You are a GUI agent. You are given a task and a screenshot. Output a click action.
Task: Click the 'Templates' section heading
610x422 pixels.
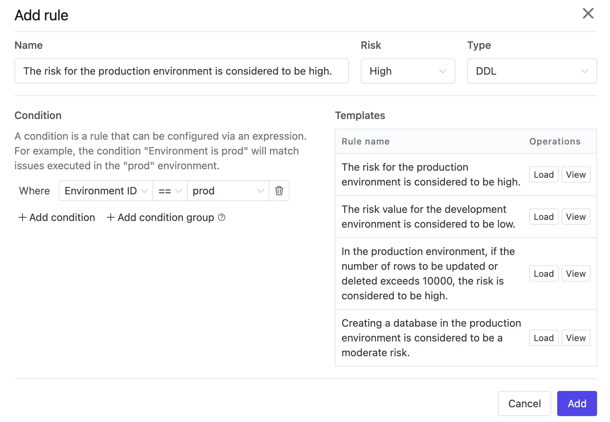(x=360, y=115)
